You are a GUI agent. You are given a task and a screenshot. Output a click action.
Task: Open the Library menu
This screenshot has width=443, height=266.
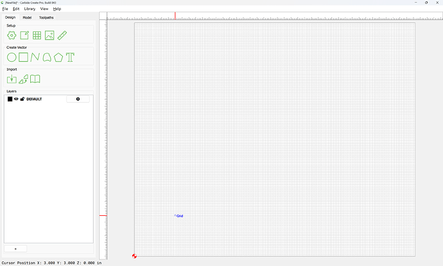click(x=30, y=9)
